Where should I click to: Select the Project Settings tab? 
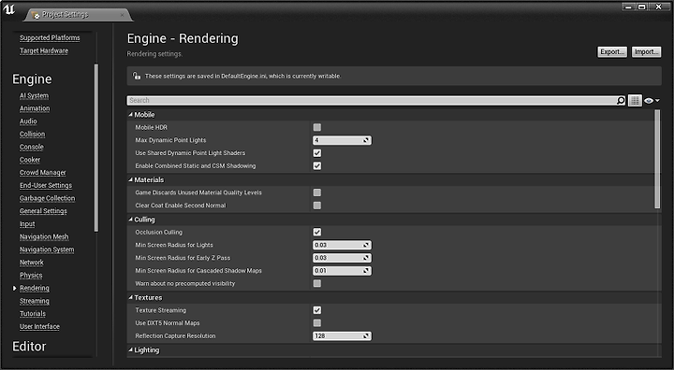pos(78,15)
